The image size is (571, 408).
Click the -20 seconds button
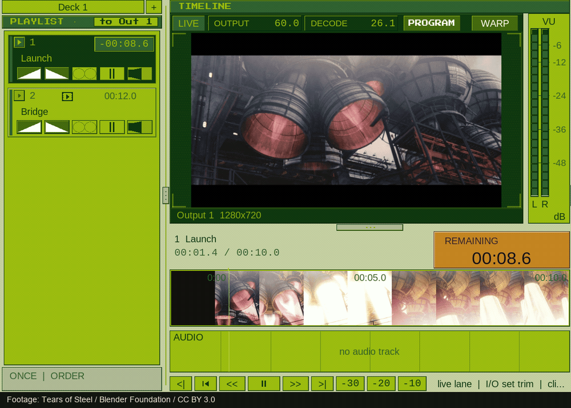tap(381, 383)
